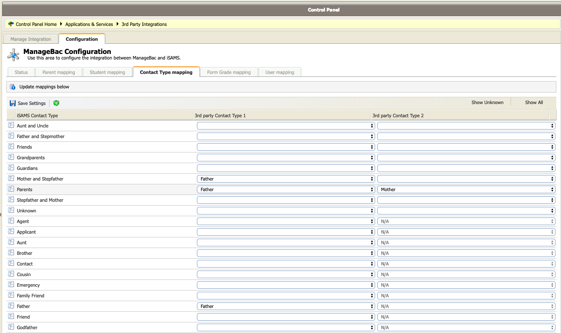Click the row icon beside Brother

pos(11,253)
